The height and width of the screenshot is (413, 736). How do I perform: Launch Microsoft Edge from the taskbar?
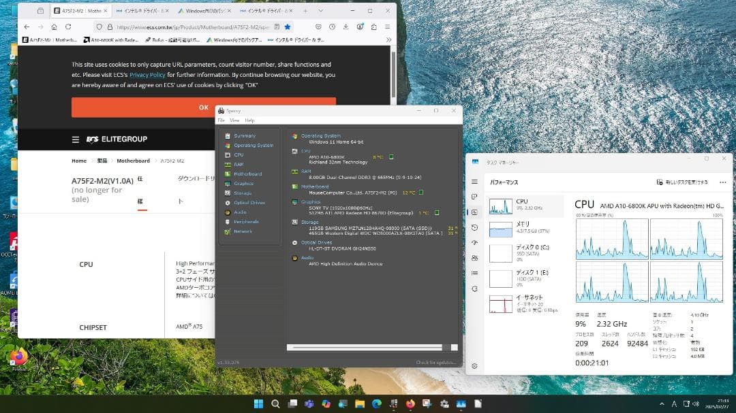pyautogui.click(x=376, y=403)
